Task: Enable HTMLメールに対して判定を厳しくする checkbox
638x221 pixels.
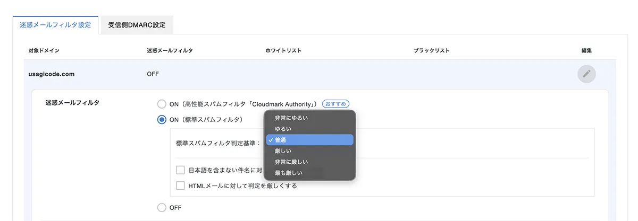Action: click(x=180, y=186)
